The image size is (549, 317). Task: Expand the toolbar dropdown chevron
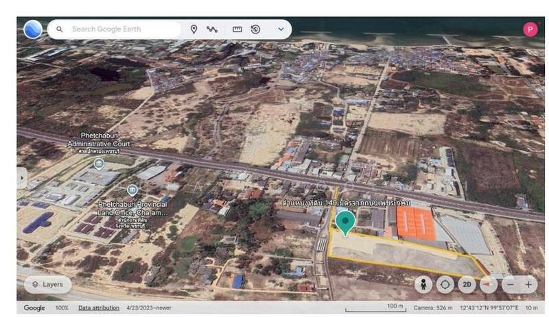pyautogui.click(x=281, y=29)
